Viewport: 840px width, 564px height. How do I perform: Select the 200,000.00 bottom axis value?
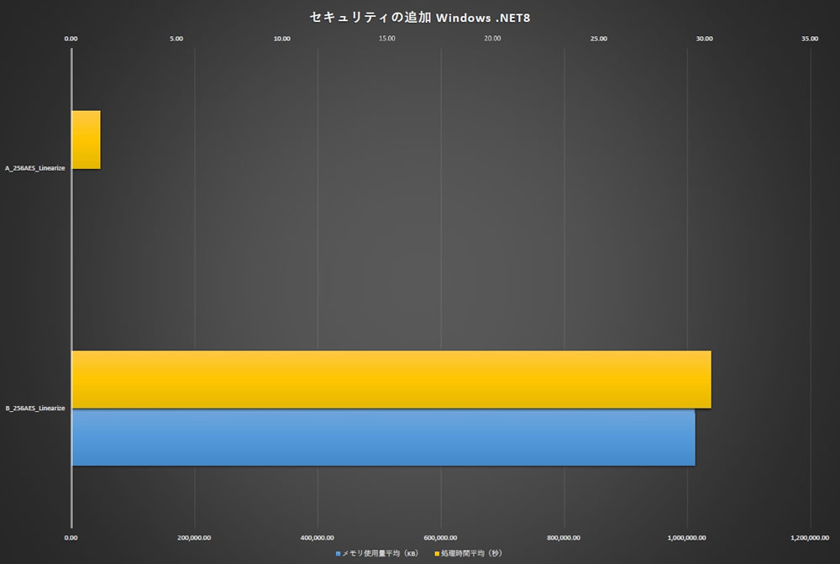pos(194,537)
